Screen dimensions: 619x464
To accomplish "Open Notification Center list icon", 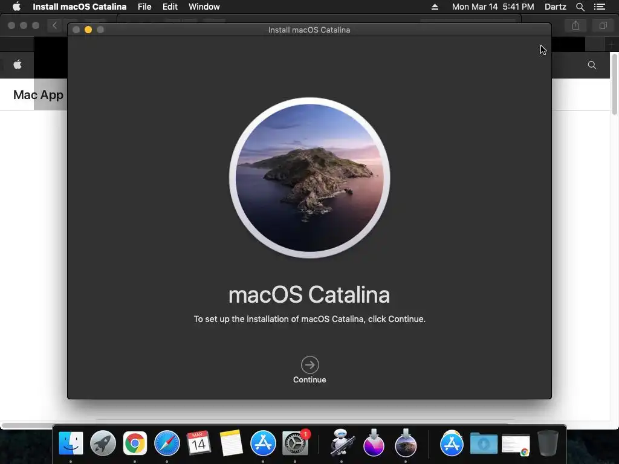I will (x=600, y=7).
